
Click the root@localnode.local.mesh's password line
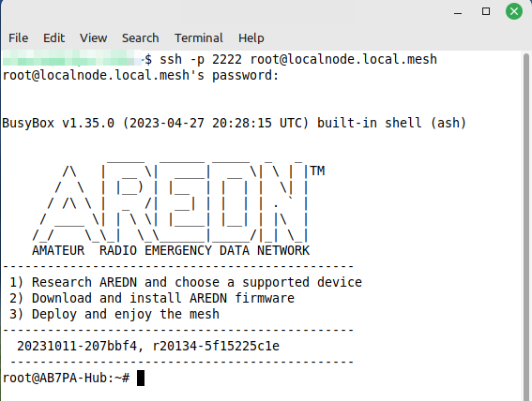pos(141,75)
